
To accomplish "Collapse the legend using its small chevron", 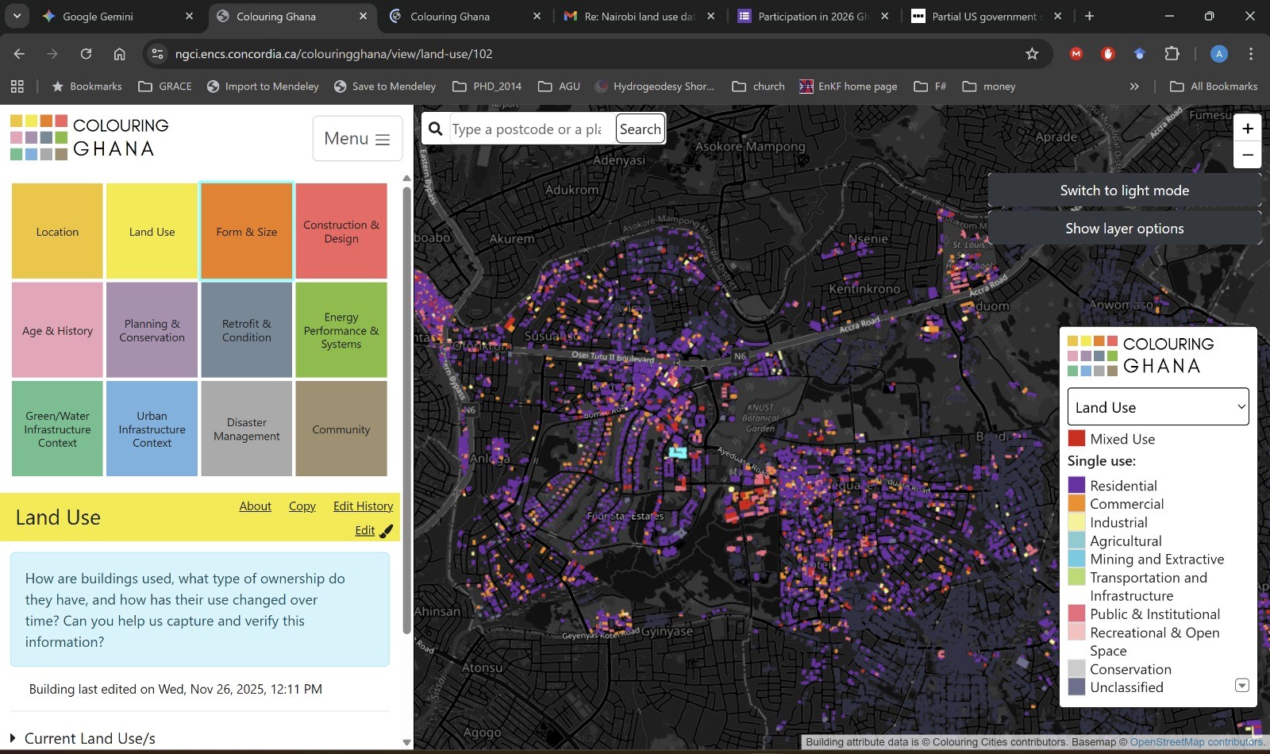I will [1241, 685].
